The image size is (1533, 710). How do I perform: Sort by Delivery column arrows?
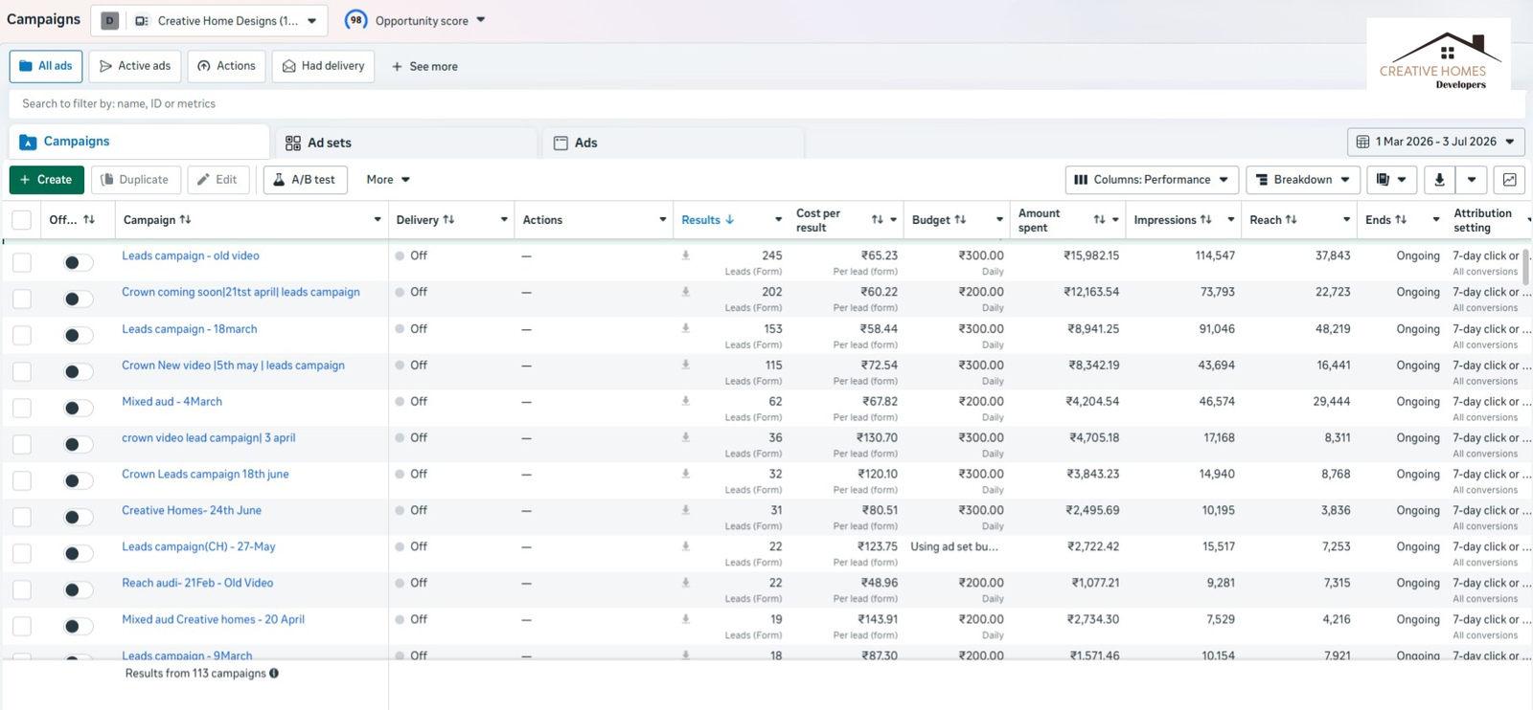pyautogui.click(x=448, y=220)
